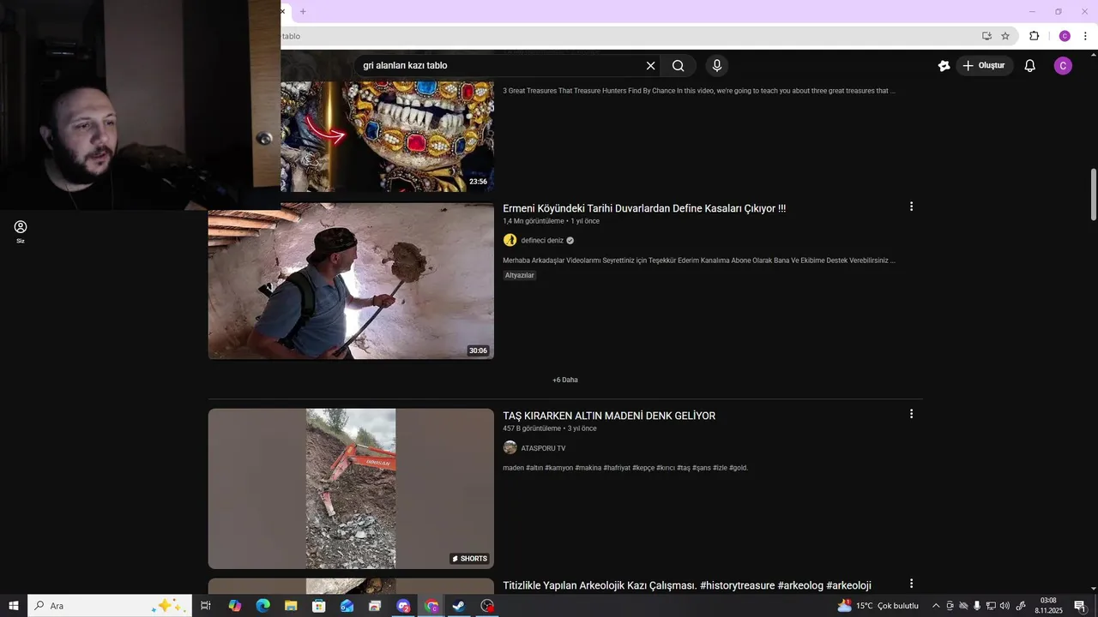Click '1,4 Mn görüntüleme' view count text
Viewport: 1098px width, 617px height.
pyautogui.click(x=534, y=221)
